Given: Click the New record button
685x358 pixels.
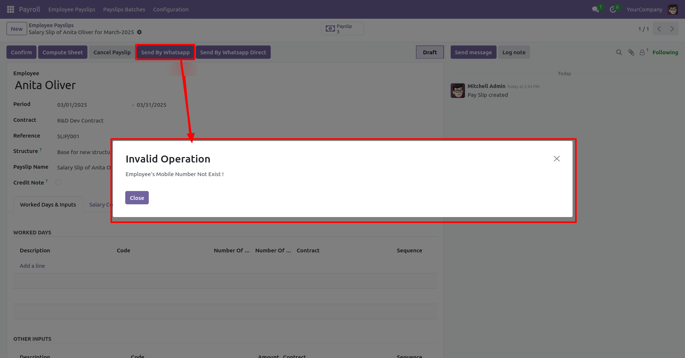Looking at the screenshot, I should [17, 29].
